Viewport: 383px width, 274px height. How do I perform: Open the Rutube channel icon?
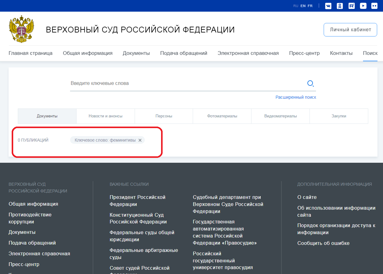[x=352, y=6]
